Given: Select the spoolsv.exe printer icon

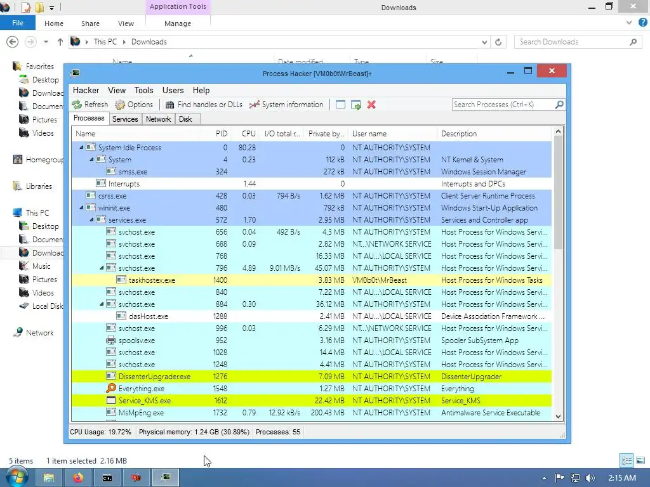Looking at the screenshot, I should tap(110, 341).
